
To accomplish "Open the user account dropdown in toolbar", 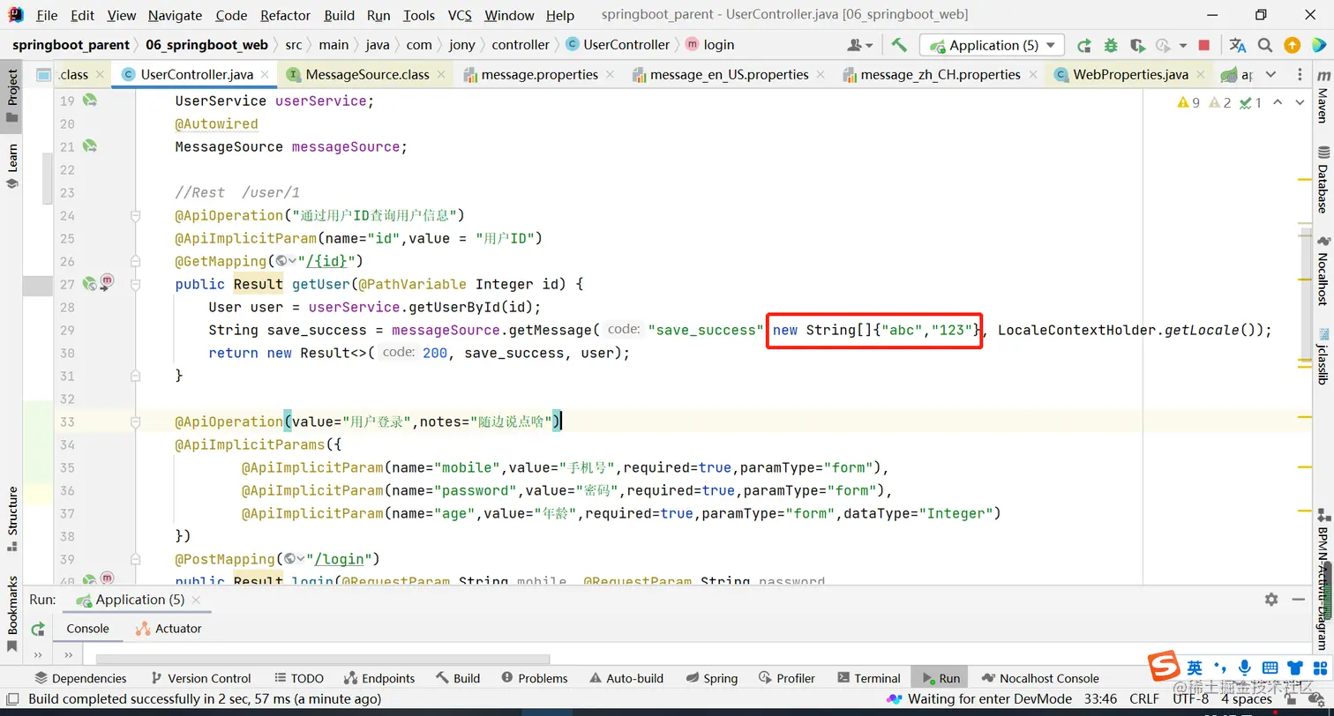I will [860, 45].
